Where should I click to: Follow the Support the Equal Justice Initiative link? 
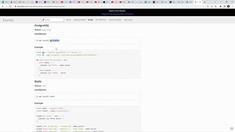(117, 14)
